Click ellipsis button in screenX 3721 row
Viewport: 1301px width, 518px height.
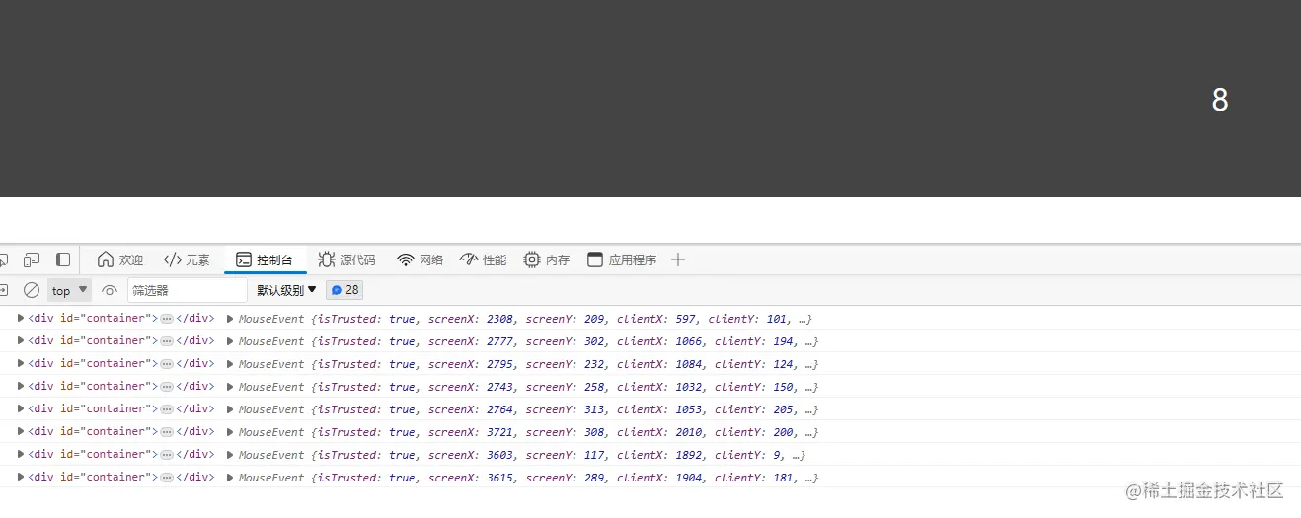coord(167,432)
